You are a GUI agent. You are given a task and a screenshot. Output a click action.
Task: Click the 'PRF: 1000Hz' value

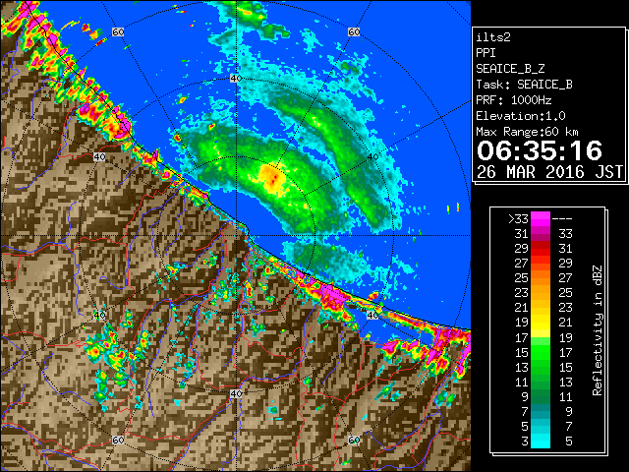tap(513, 100)
